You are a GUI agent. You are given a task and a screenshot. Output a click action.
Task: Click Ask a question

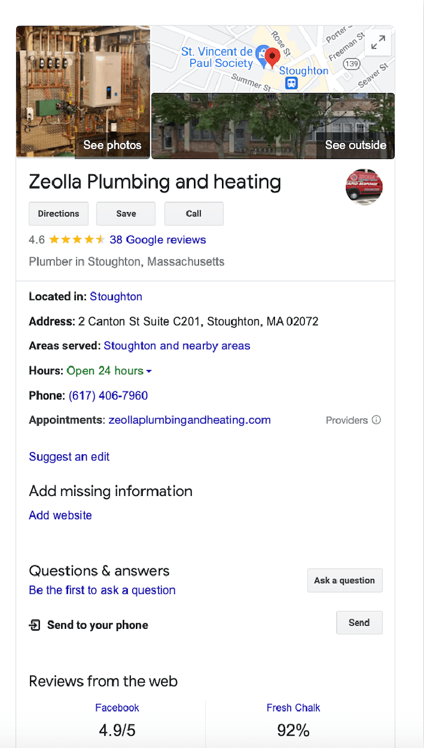[x=345, y=580]
